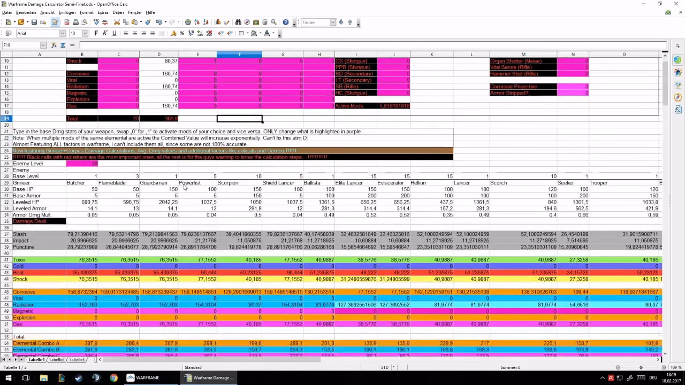Run the spellcheck ABC icon
685x385 pixels.
coord(96,22)
